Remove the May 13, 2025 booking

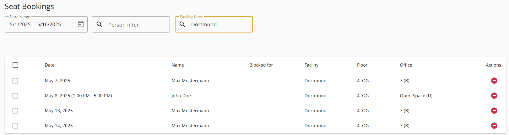click(494, 111)
